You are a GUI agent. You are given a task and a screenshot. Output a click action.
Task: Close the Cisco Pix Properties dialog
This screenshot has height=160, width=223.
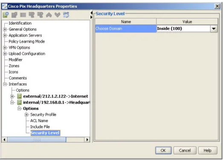[x=217, y=6]
